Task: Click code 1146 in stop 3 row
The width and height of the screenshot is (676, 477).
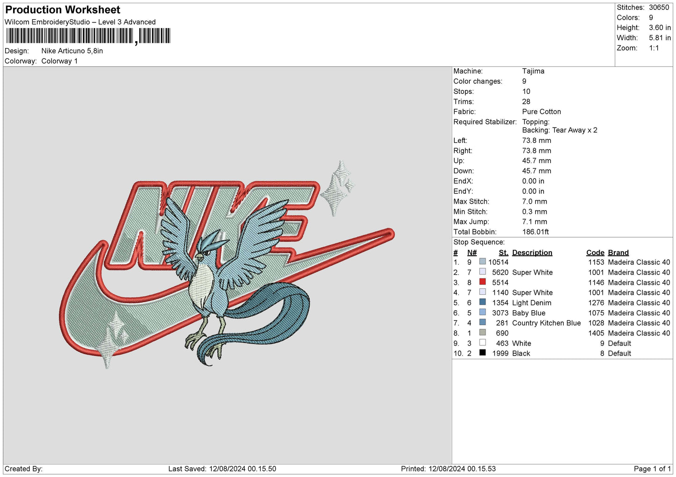Action: [x=596, y=283]
